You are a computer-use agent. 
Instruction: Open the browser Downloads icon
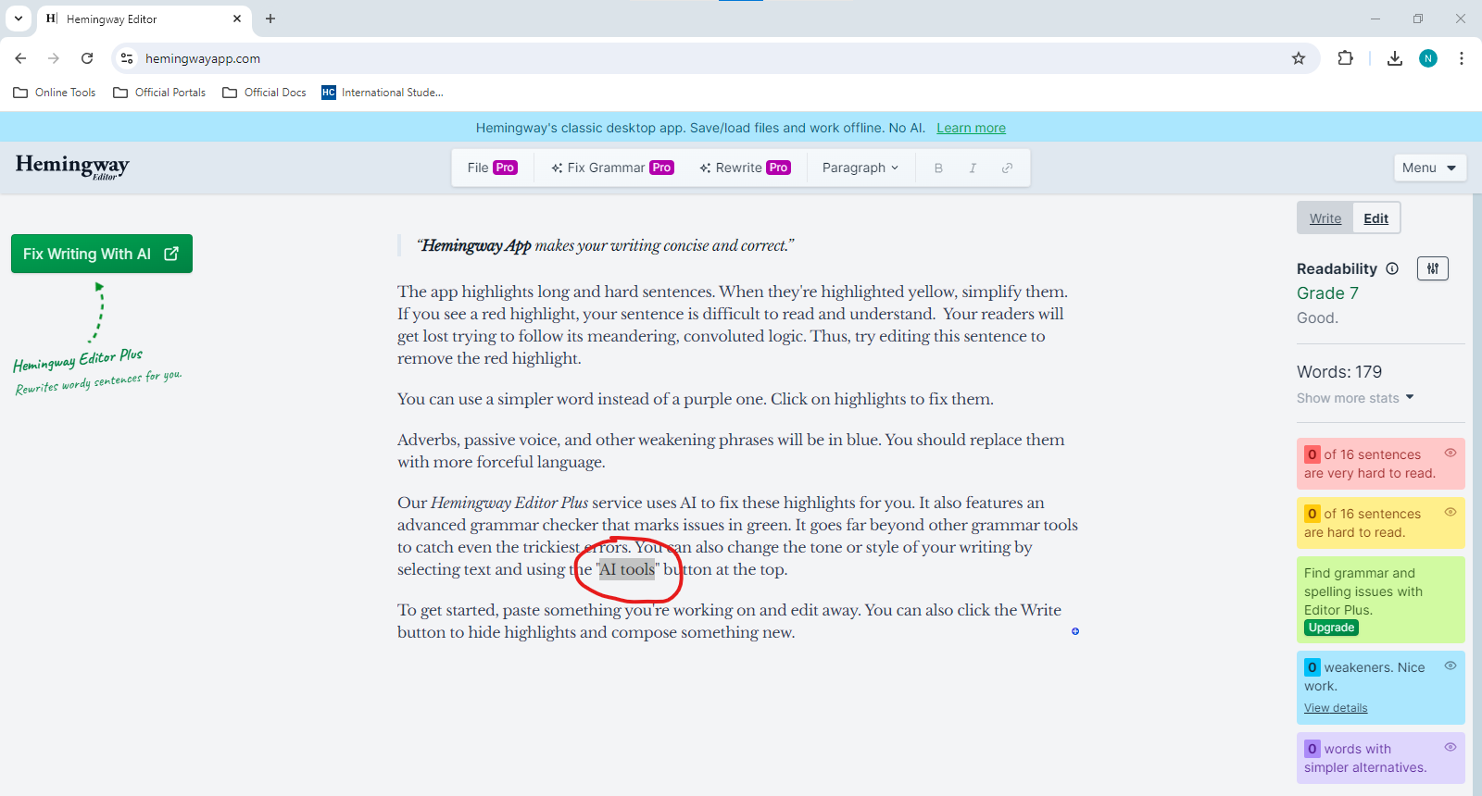coord(1395,58)
